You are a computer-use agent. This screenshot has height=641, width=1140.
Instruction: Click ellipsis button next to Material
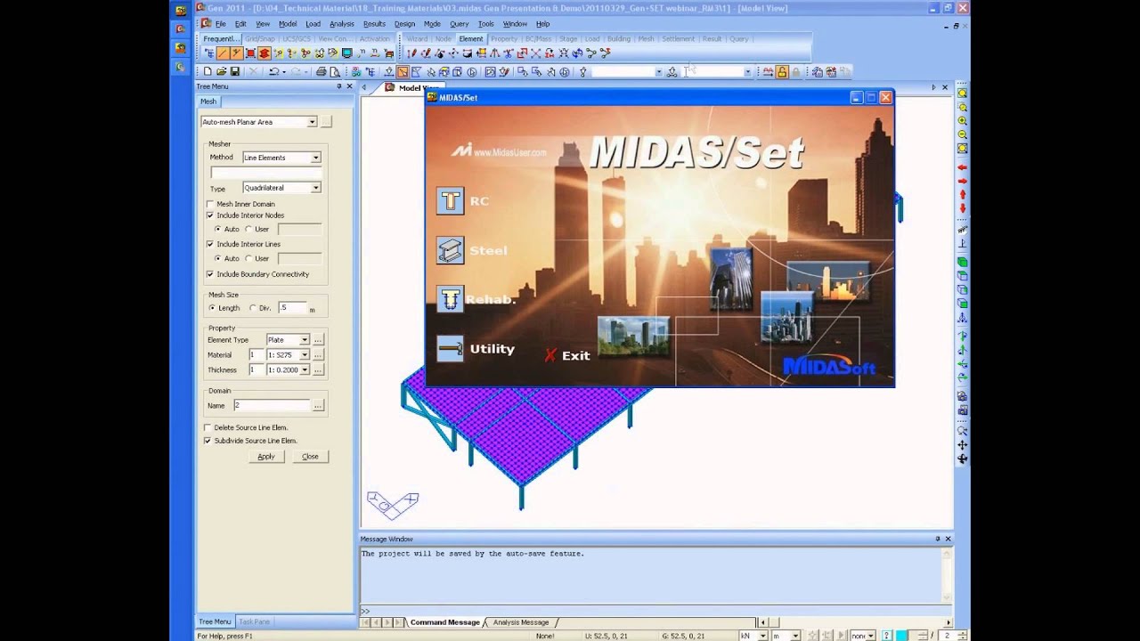pyautogui.click(x=318, y=355)
